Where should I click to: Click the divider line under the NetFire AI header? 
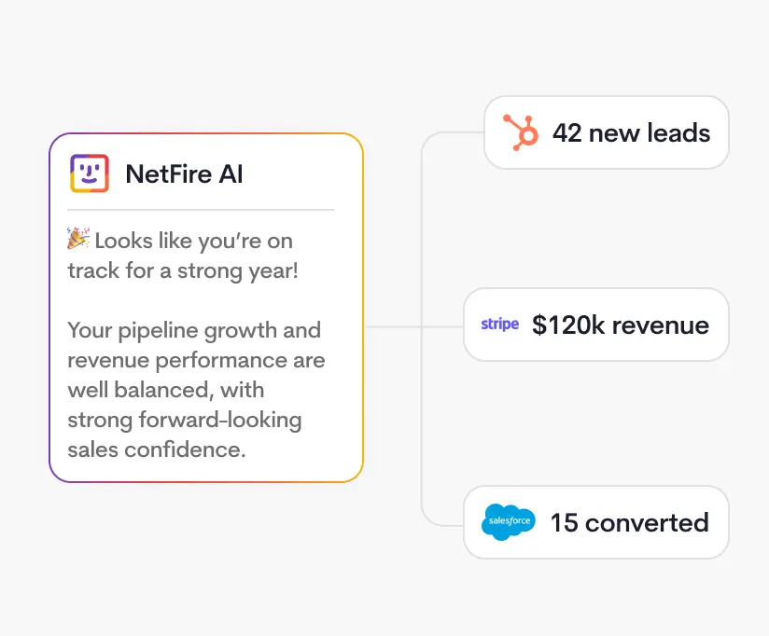tap(201, 210)
